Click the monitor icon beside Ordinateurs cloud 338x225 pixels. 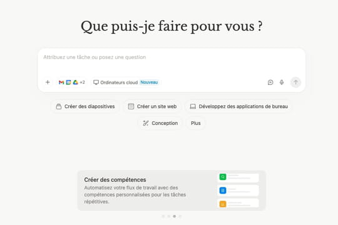[96, 82]
